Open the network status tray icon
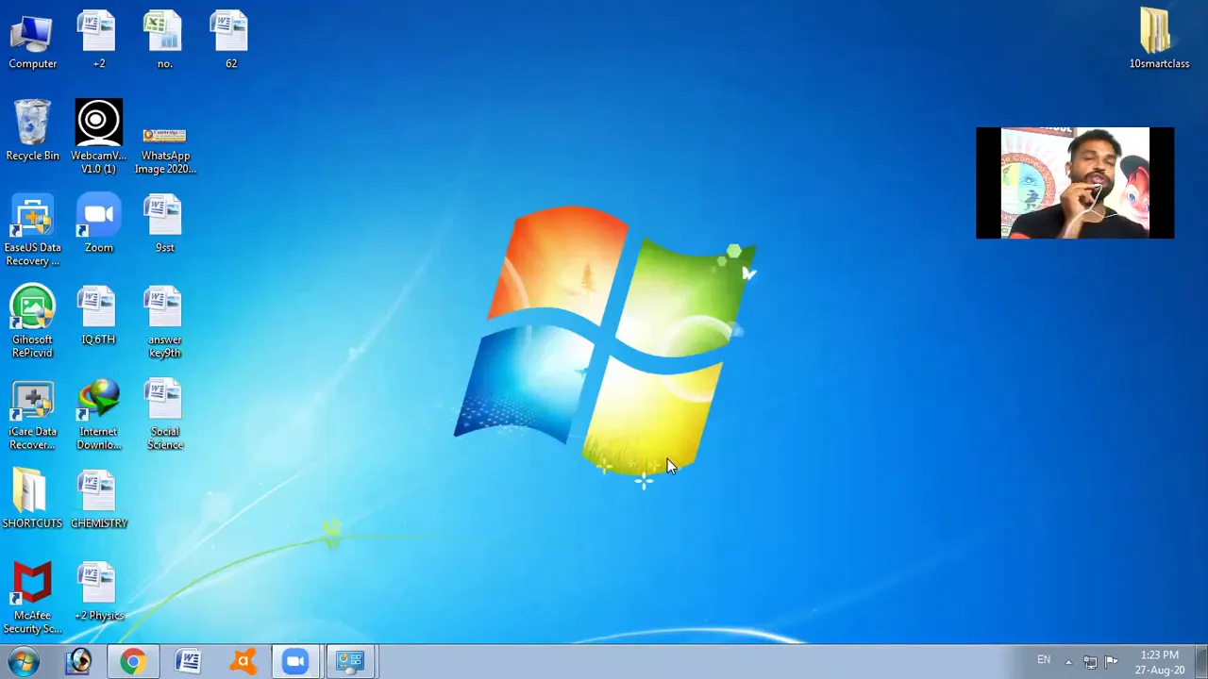Screen dimensions: 1208x679 tap(1090, 662)
